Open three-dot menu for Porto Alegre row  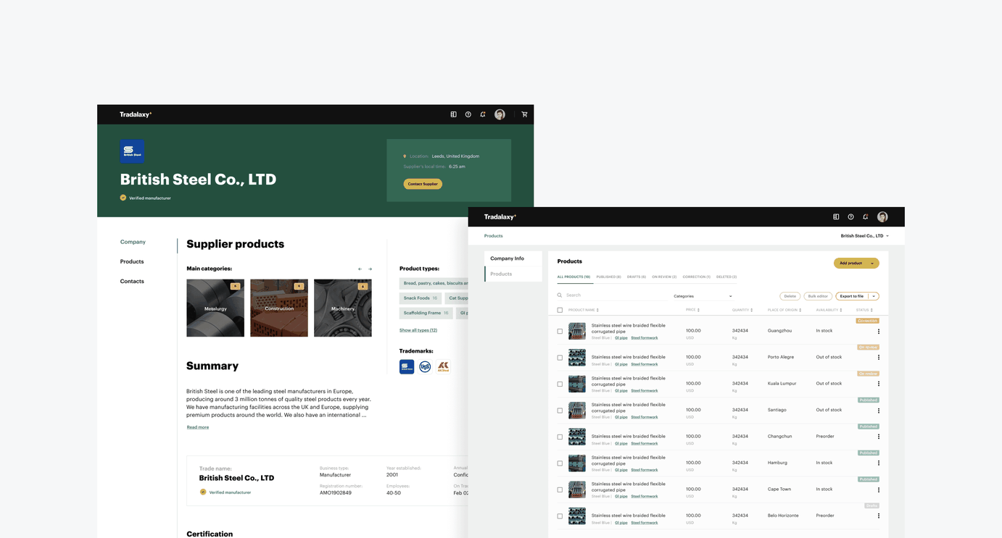[x=879, y=357]
